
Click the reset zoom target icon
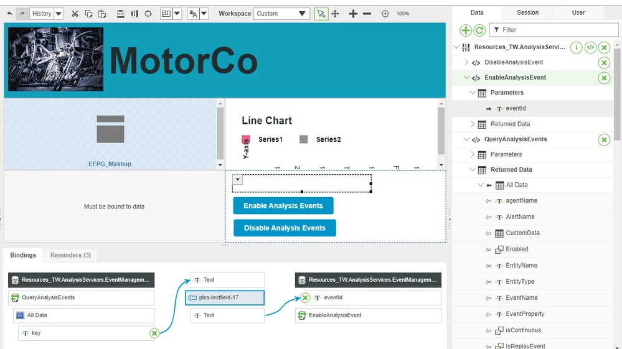pos(385,14)
